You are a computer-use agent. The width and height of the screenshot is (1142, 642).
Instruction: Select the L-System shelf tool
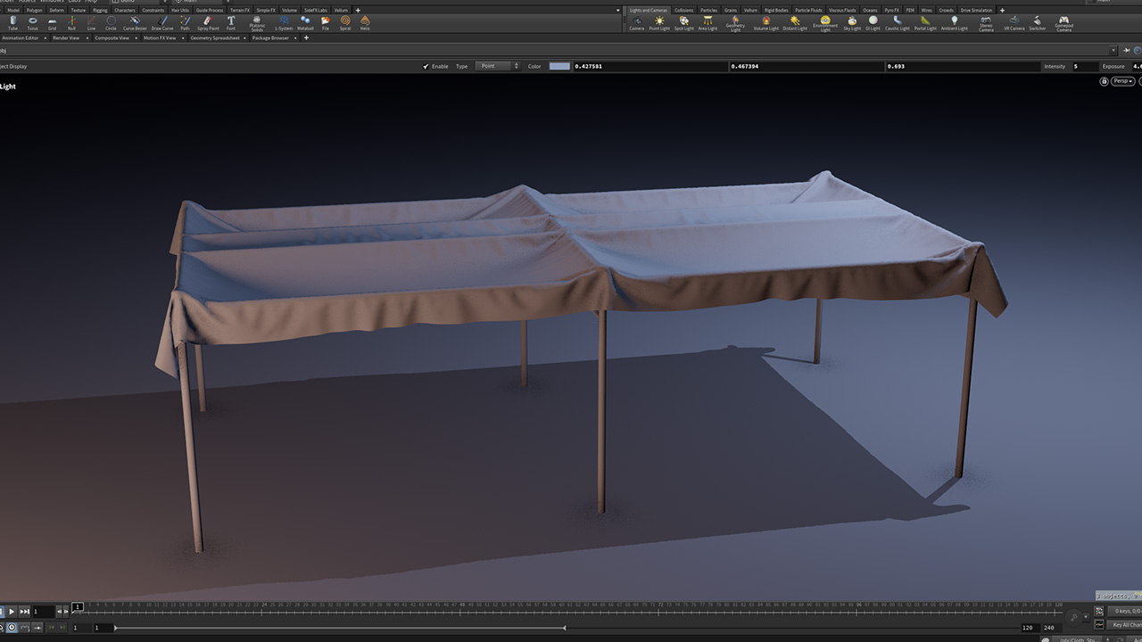coord(284,21)
